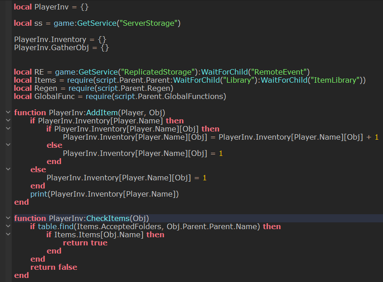Screen dimensions: 383x282
Task: Click the "RemoteEvent" string
Action: (x=279, y=72)
